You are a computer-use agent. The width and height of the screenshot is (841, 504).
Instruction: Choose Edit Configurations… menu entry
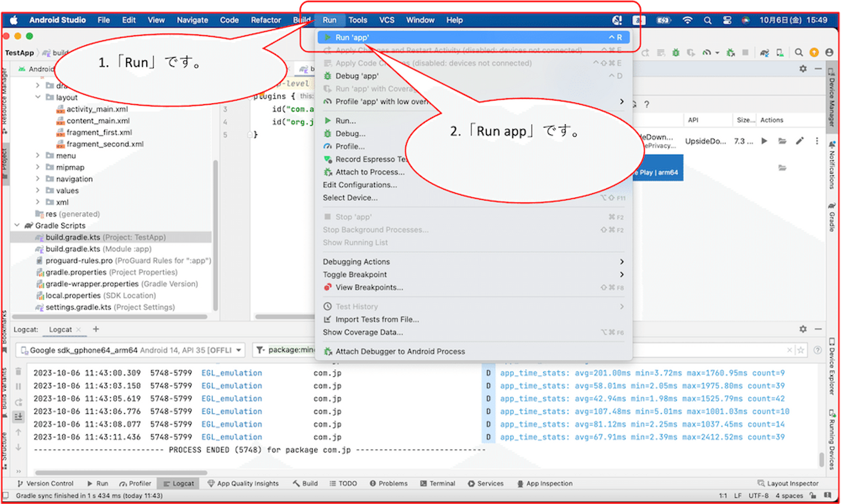click(474, 185)
